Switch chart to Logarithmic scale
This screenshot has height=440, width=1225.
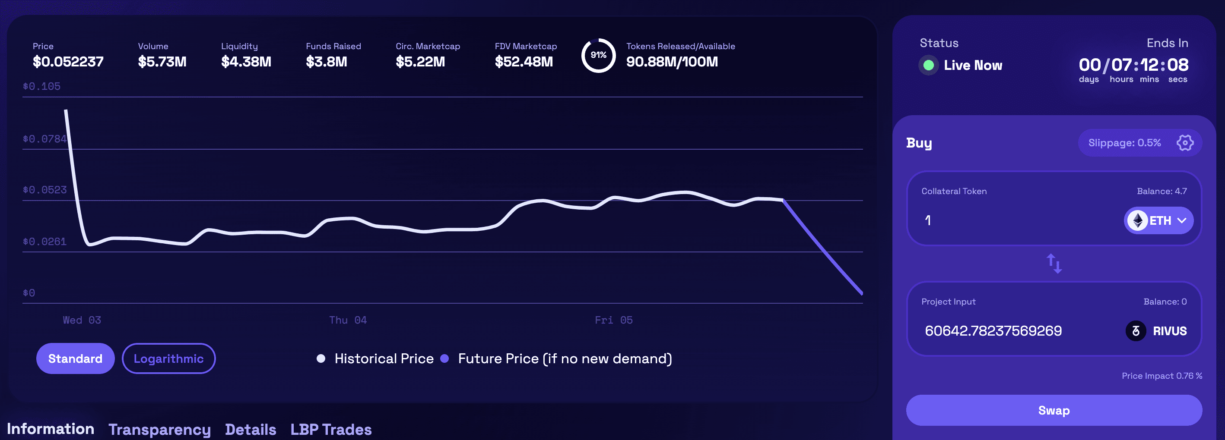pyautogui.click(x=168, y=358)
